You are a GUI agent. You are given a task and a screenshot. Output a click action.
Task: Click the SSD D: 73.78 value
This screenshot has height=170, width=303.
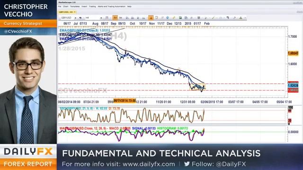pyautogui.click(x=114, y=109)
